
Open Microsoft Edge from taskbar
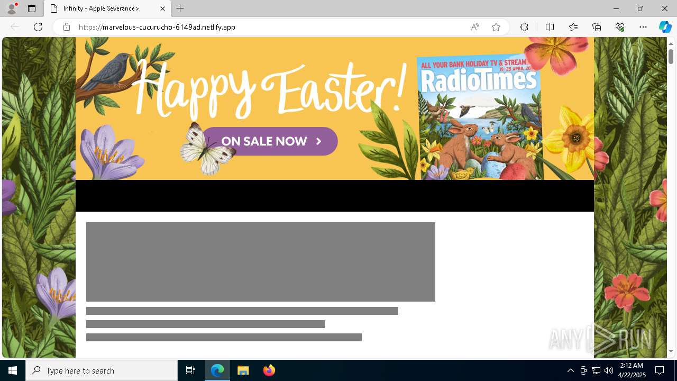[x=217, y=370]
